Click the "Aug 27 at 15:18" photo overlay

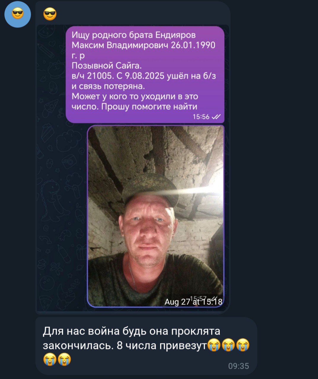click(x=193, y=301)
